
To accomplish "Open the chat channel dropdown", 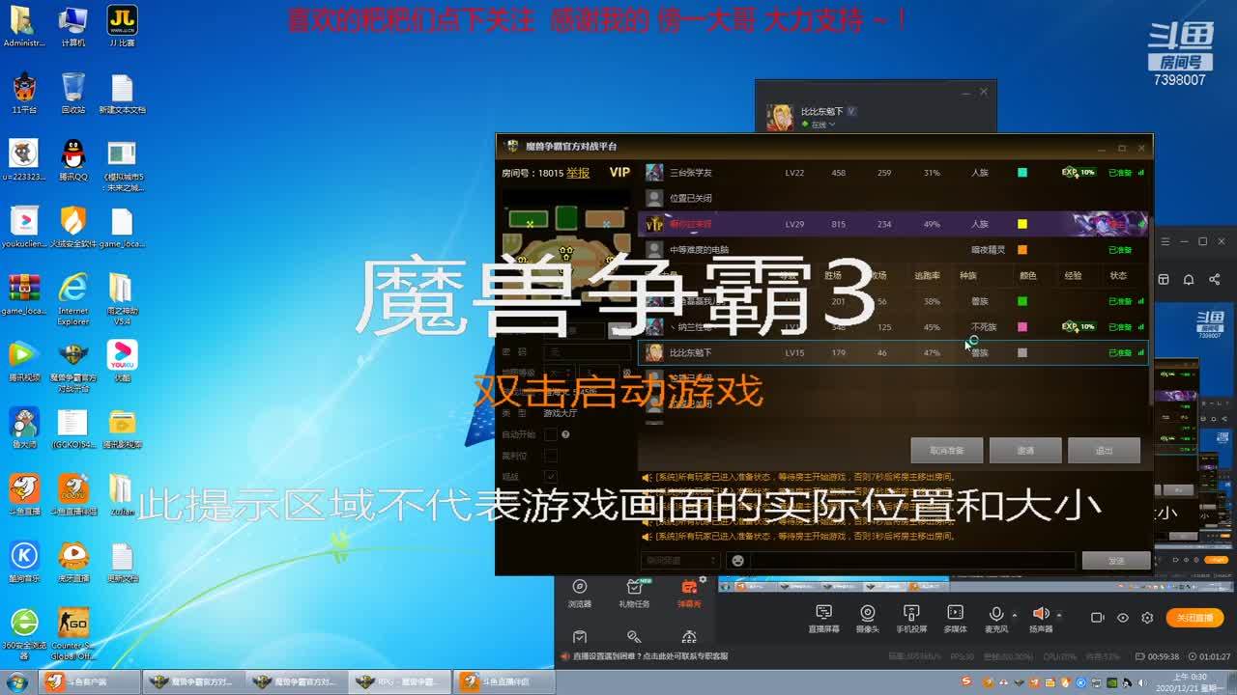I will click(679, 561).
